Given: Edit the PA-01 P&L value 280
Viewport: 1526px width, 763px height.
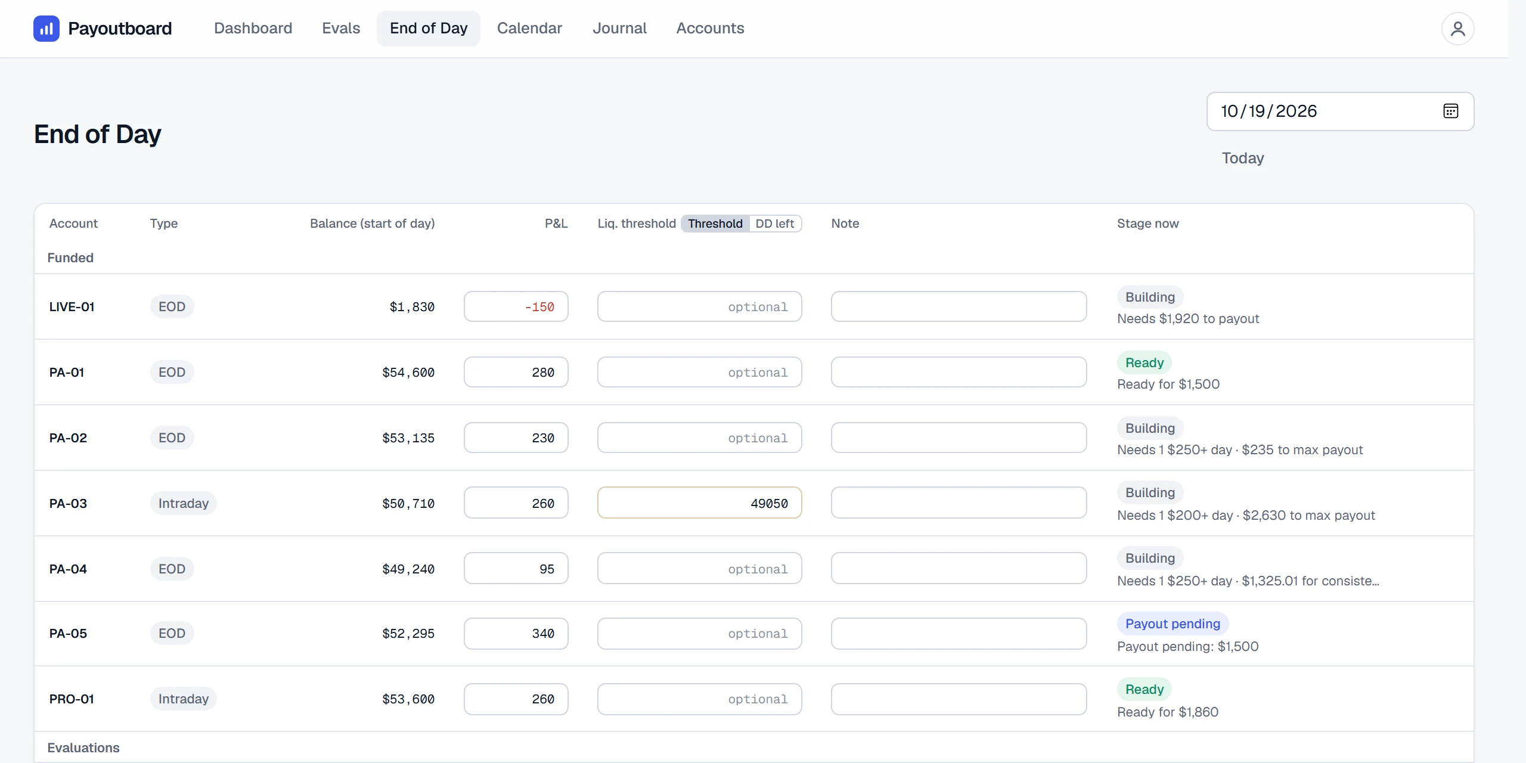Looking at the screenshot, I should (x=516, y=372).
